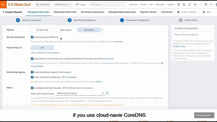217x122 pixels.
Task: Click the back arrow beside Create Cluster
Action: pos(3,12)
